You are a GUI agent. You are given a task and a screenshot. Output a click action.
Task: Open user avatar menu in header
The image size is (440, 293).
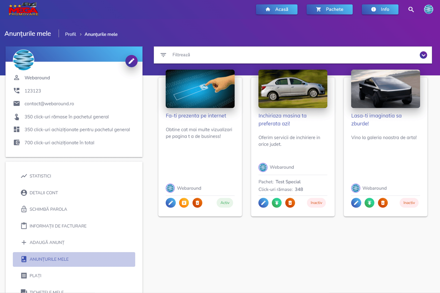point(428,9)
